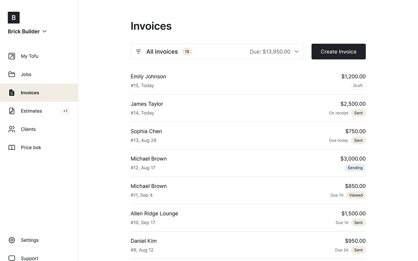The width and height of the screenshot is (418, 261).
Task: Click the Settings gear icon
Action: point(12,240)
